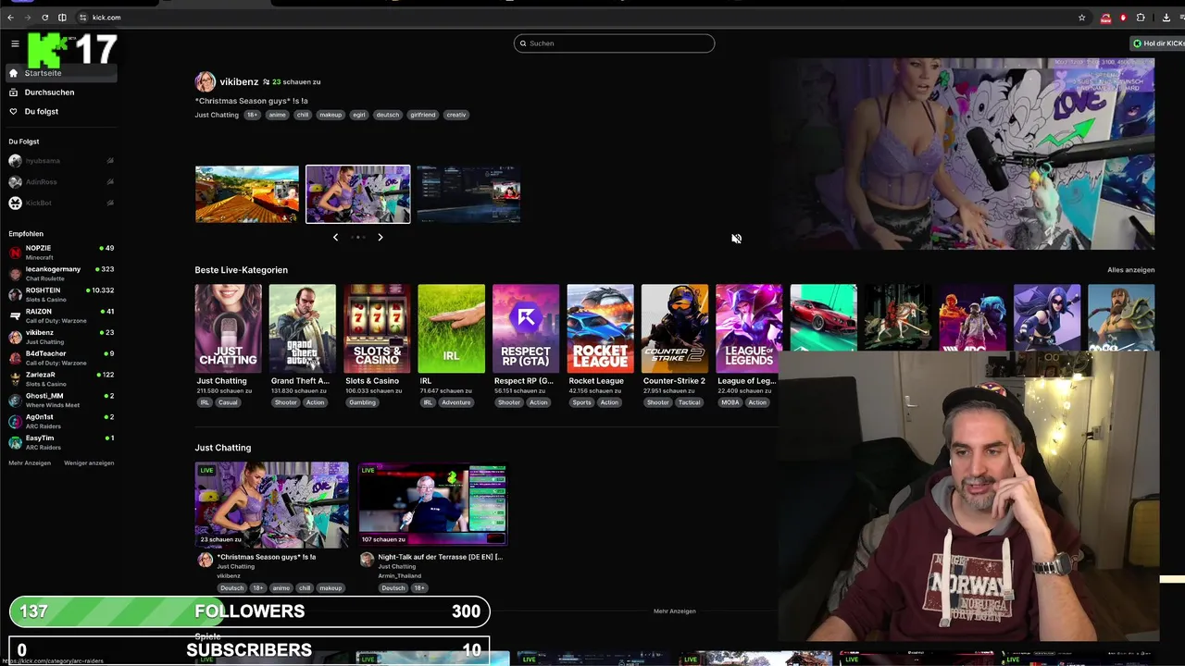The height and width of the screenshot is (666, 1185).
Task: Open Ag0n1st channel in sidebar
Action: pos(61,421)
